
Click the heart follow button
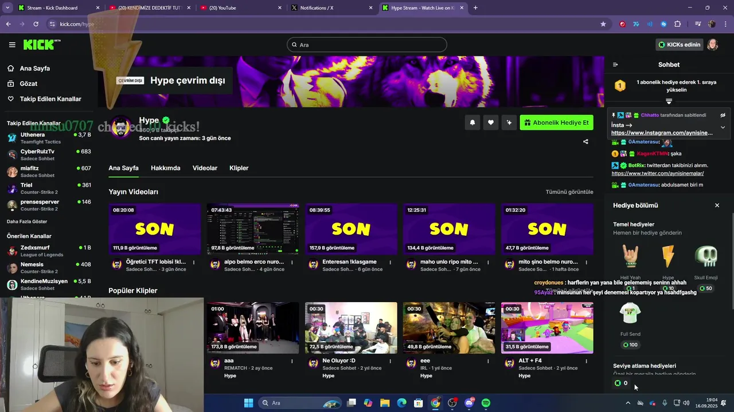point(491,122)
